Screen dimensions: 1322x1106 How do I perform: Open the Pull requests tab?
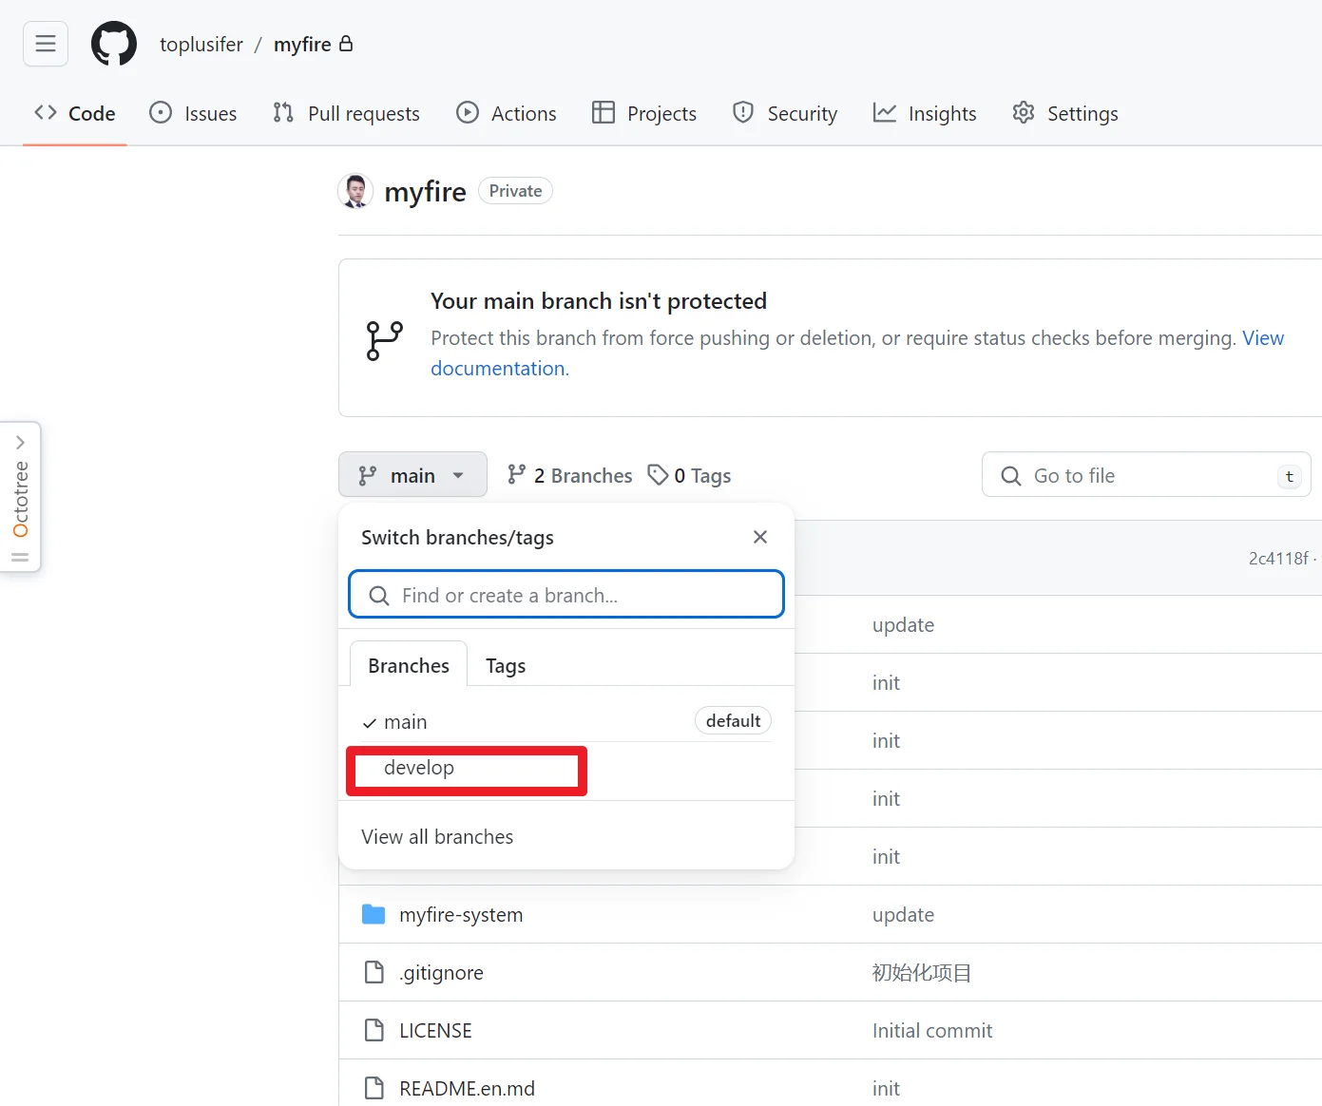(347, 114)
